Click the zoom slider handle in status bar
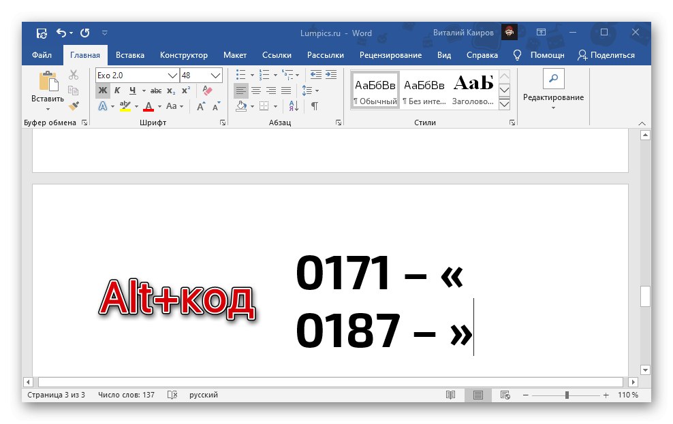This screenshot has width=673, height=424. 567,395
